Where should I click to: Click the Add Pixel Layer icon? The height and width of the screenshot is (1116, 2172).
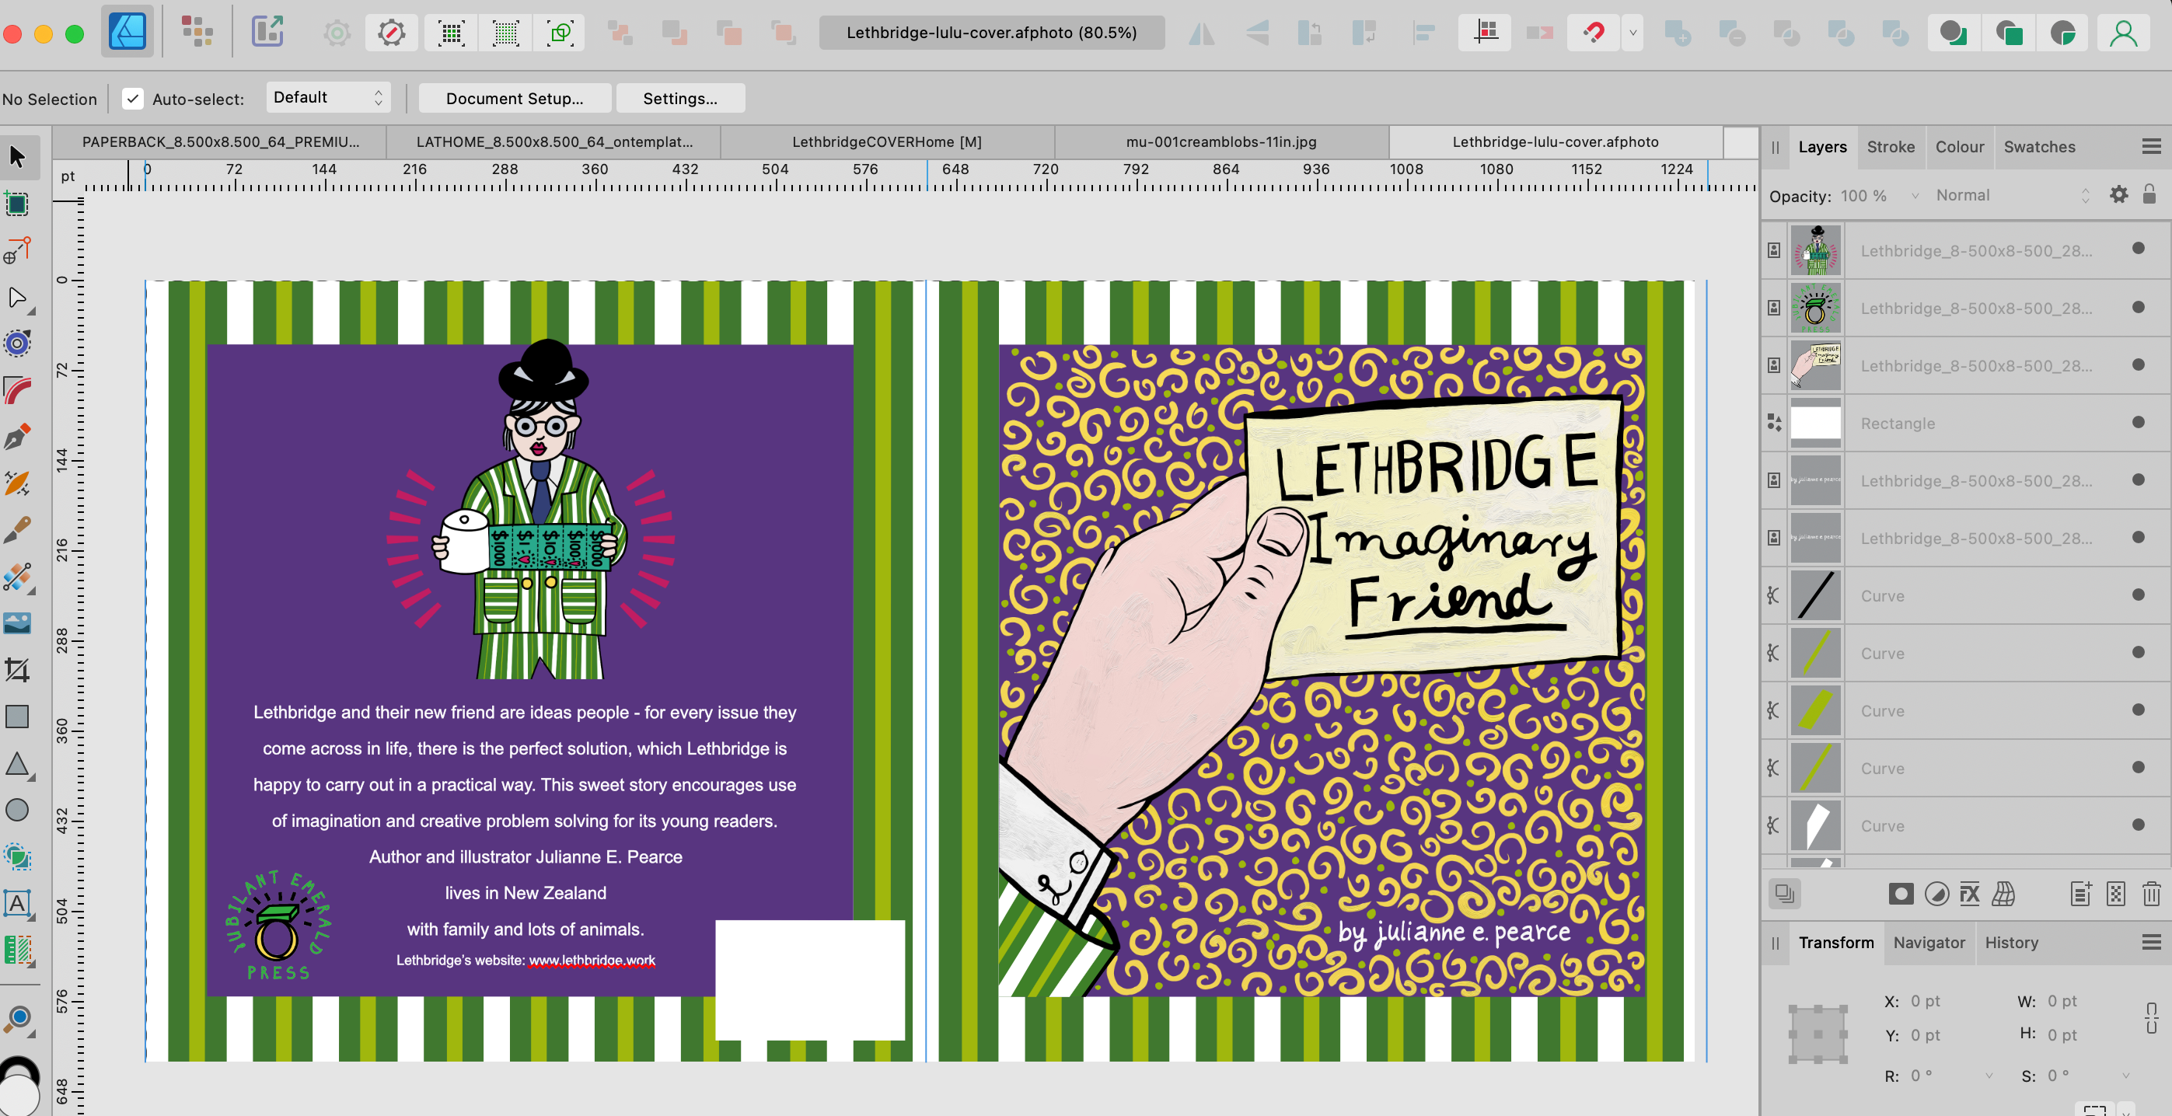(x=2115, y=894)
